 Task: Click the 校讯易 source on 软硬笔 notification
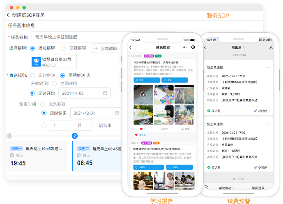pos(214,111)
